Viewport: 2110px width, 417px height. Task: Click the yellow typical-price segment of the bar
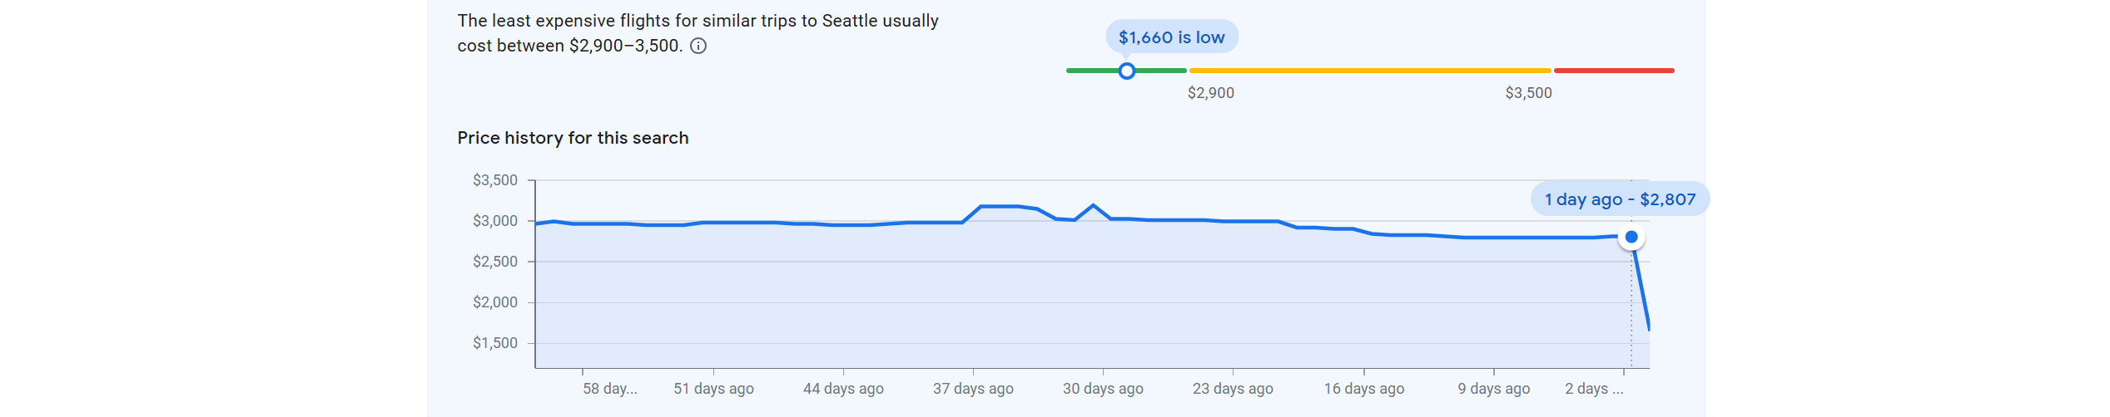(1369, 71)
